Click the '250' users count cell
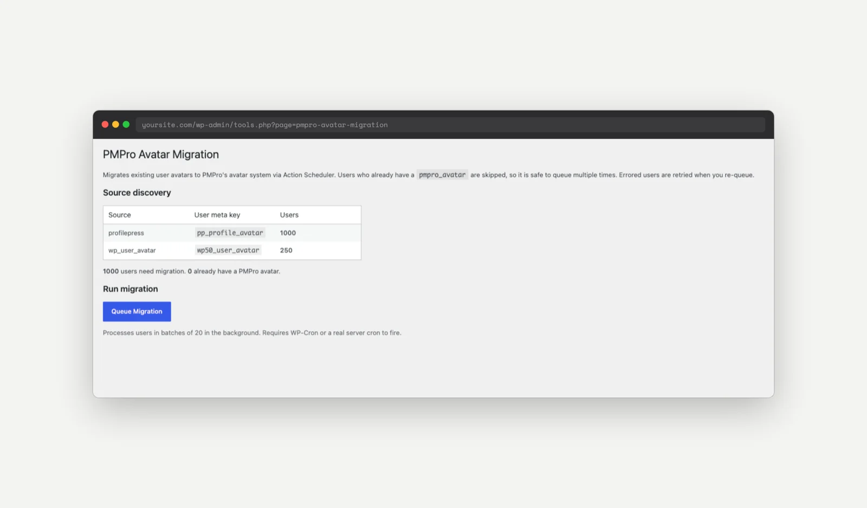 pos(286,250)
